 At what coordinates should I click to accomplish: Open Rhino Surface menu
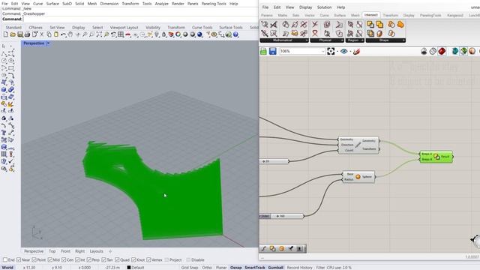(x=52, y=4)
